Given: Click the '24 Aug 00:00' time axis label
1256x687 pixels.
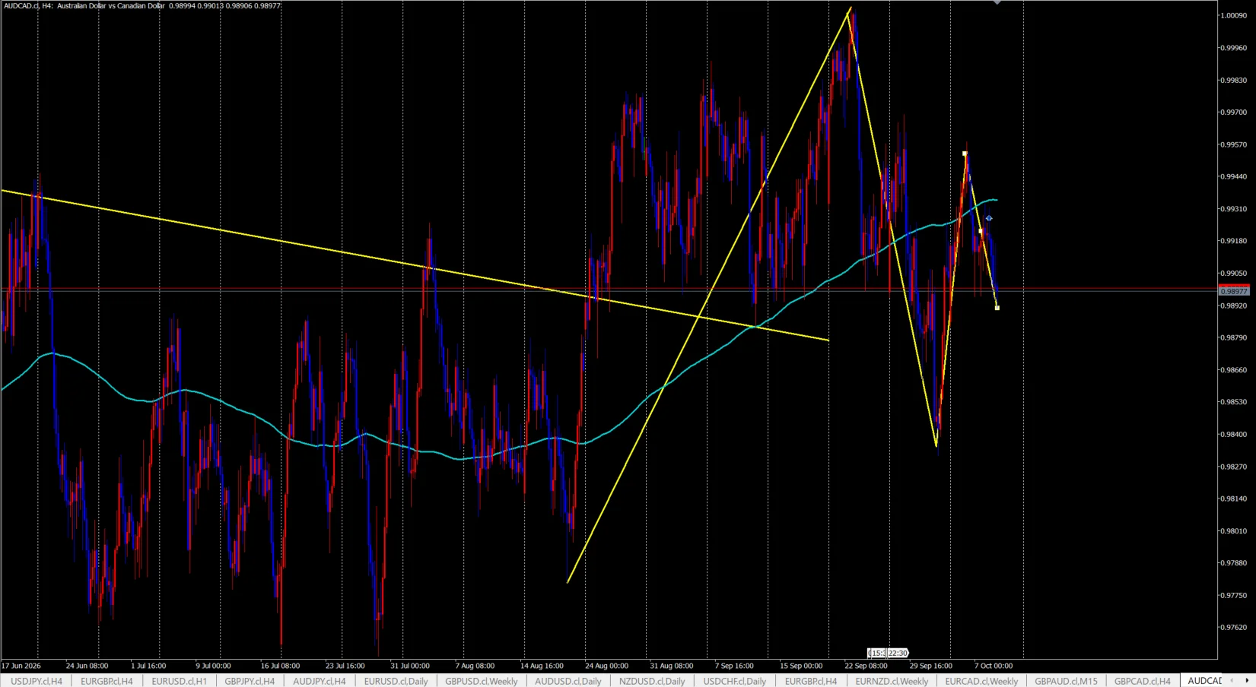Looking at the screenshot, I should click(606, 666).
